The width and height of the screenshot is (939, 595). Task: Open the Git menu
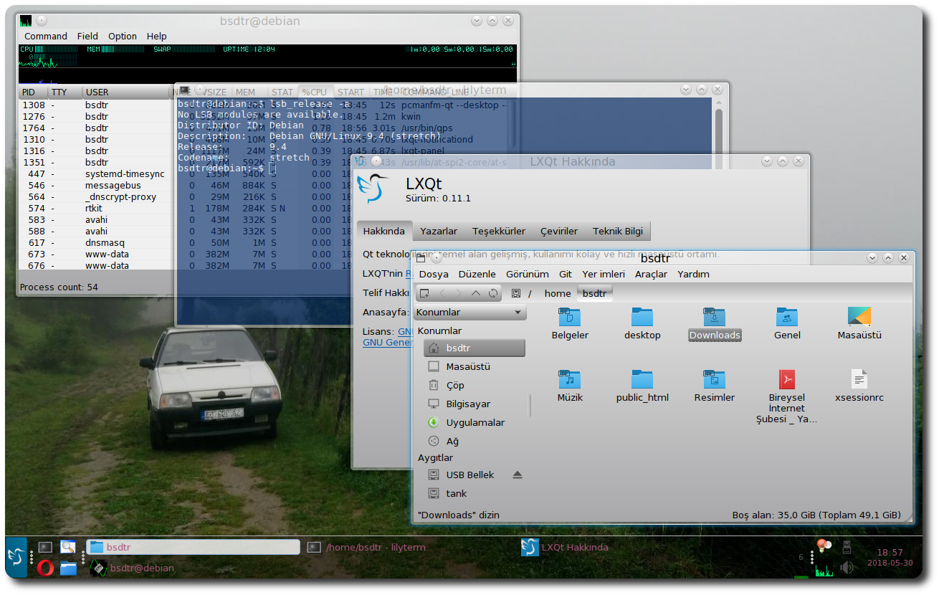click(x=566, y=274)
